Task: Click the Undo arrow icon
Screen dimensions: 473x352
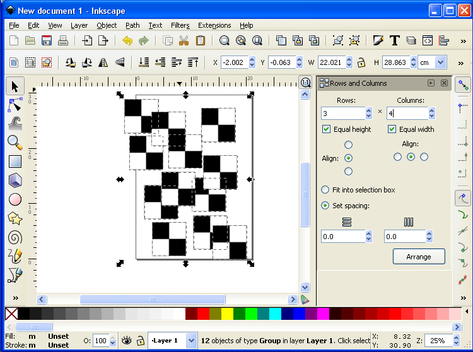Action: pyautogui.click(x=127, y=40)
